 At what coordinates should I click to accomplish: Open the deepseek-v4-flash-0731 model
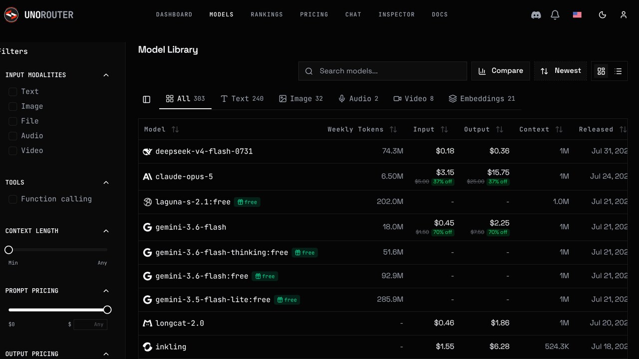pos(204,152)
